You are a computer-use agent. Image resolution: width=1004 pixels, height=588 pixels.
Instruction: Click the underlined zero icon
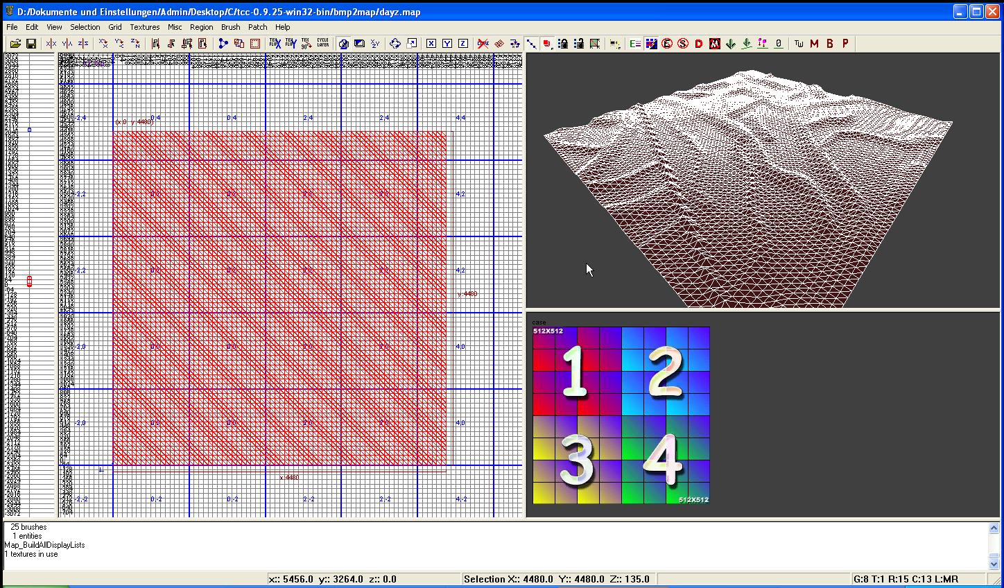(x=779, y=44)
